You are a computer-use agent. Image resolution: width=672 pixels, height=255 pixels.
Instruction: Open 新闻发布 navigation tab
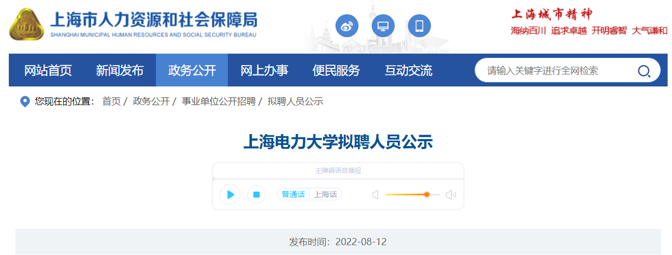pyautogui.click(x=120, y=70)
